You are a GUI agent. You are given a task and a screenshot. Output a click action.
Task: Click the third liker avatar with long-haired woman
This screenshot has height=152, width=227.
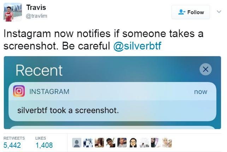99,143
